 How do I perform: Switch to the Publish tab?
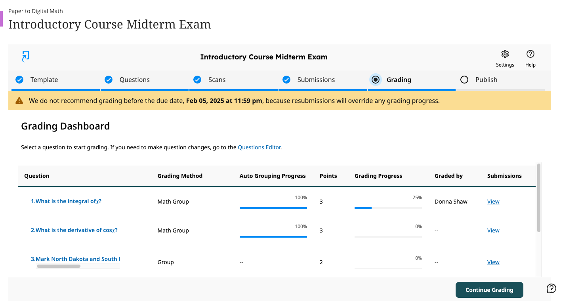click(487, 80)
